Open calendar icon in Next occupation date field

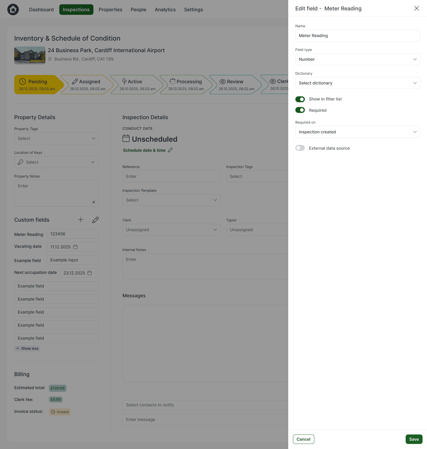click(x=90, y=273)
